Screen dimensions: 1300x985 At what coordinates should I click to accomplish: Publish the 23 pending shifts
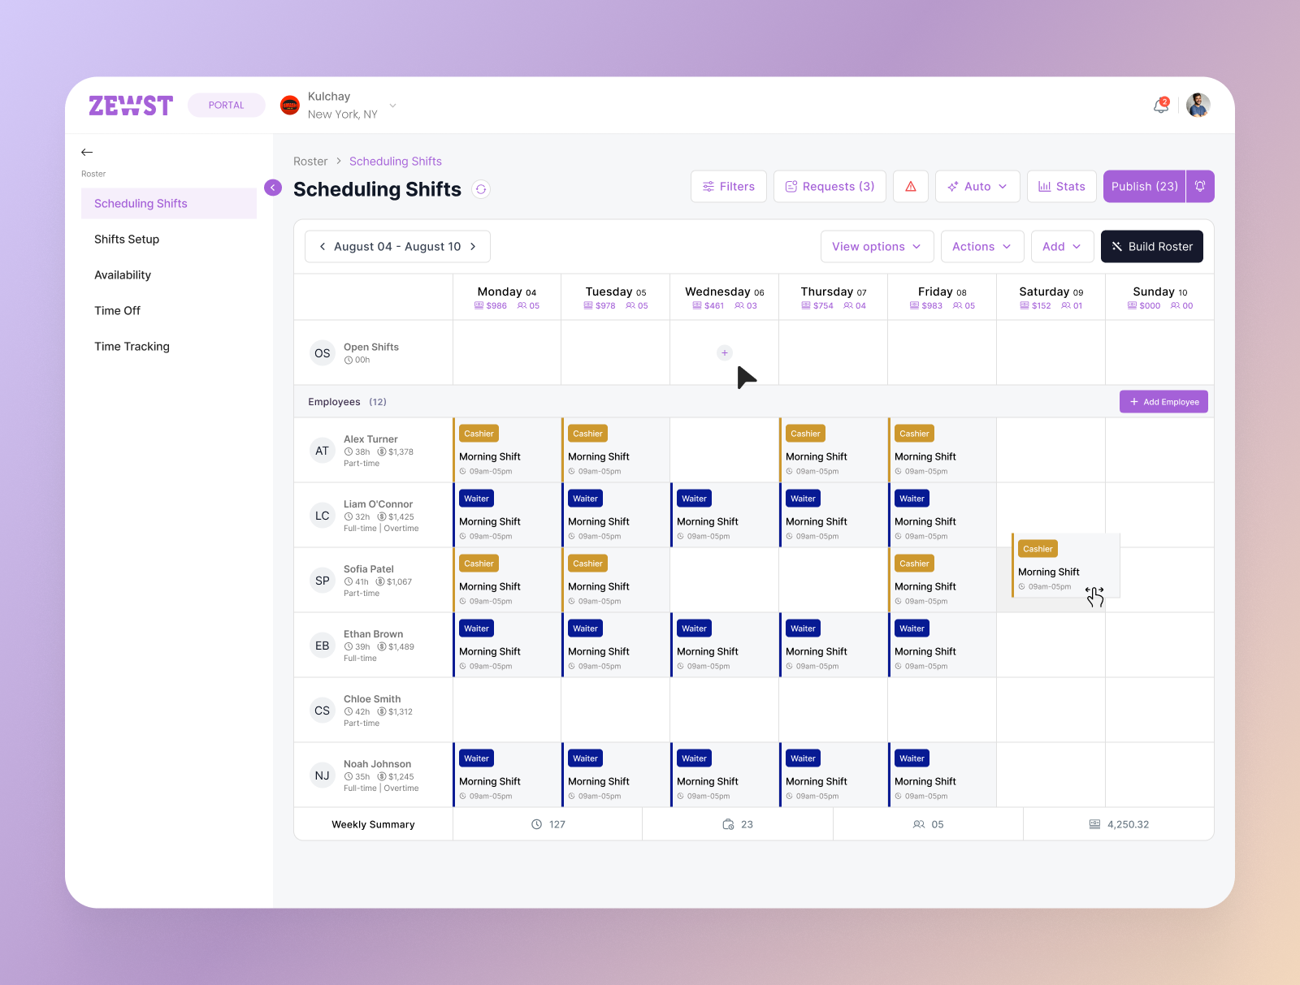pos(1143,186)
